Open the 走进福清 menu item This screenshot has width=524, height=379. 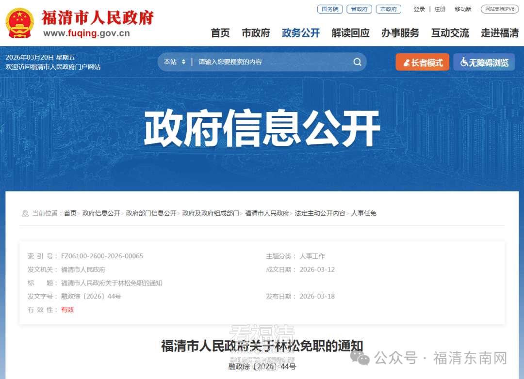pyautogui.click(x=500, y=33)
